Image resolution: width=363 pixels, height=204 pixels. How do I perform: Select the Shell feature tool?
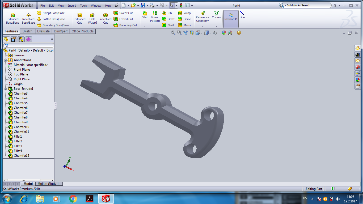[168, 25]
